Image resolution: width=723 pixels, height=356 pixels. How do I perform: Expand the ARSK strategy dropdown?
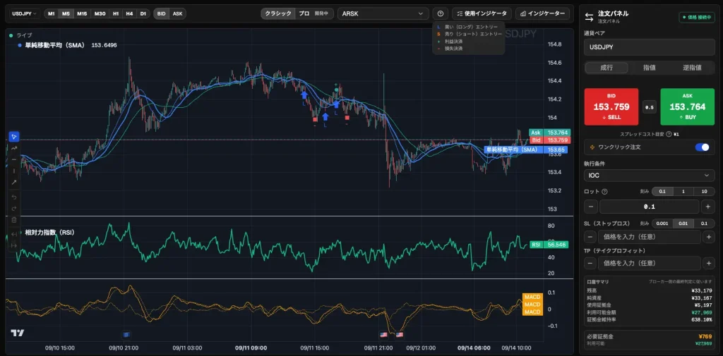pos(383,14)
